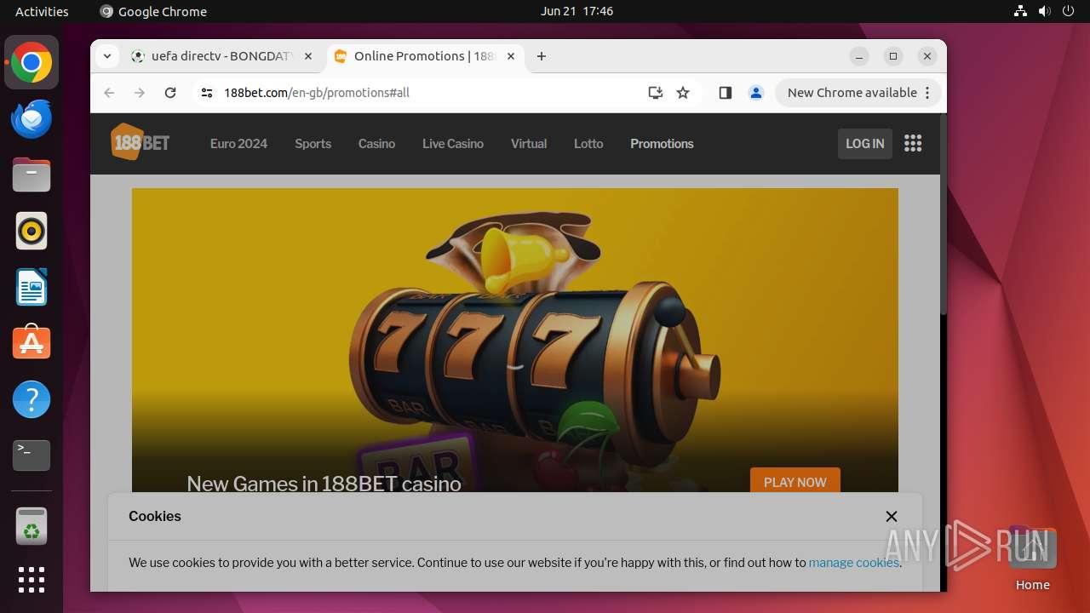Reload the current page
The width and height of the screenshot is (1090, 613).
(170, 93)
